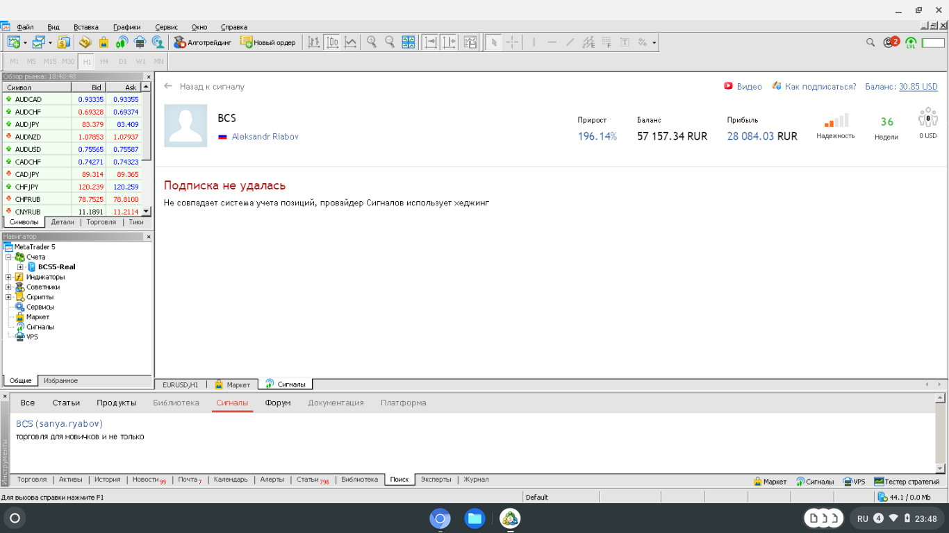This screenshot has height=533, width=949.
Task: Open Aleksandr Riabov profile link
Action: point(265,137)
